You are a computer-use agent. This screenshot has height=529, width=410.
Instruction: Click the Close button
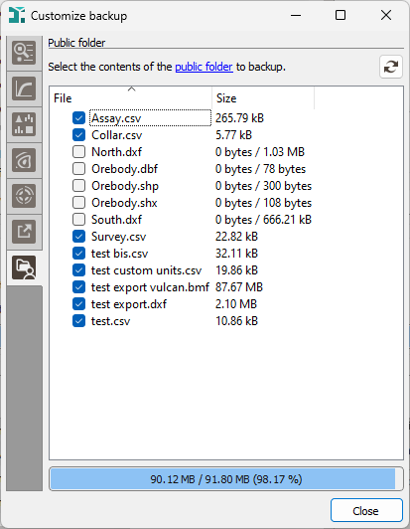pos(366,511)
